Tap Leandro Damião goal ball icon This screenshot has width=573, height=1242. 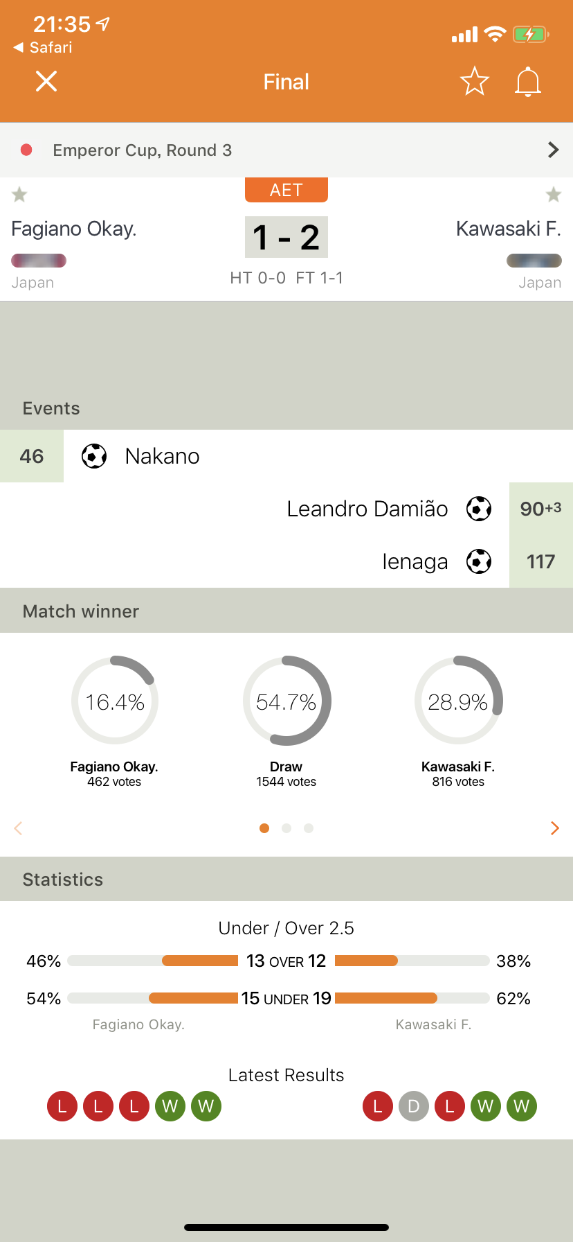point(479,509)
